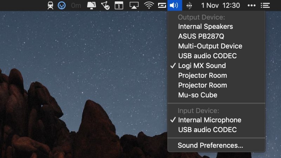The width and height of the screenshot is (281, 158).
Task: Open the three-dots overflow menu icon
Action: pos(251,5)
